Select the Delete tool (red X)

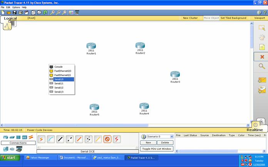(x=262, y=56)
